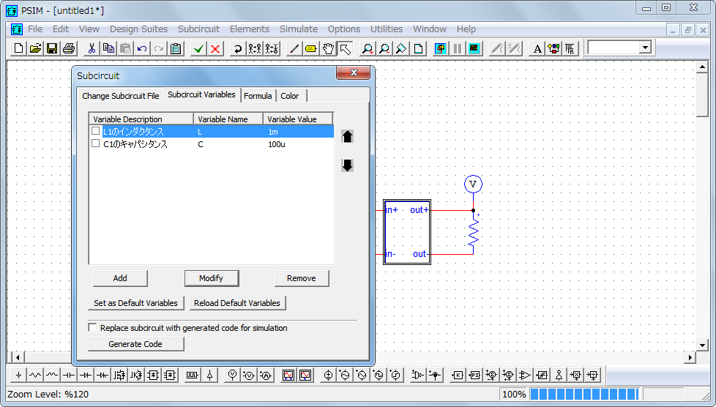The height and width of the screenshot is (407, 716).
Task: Open the File menu
Action: point(35,29)
